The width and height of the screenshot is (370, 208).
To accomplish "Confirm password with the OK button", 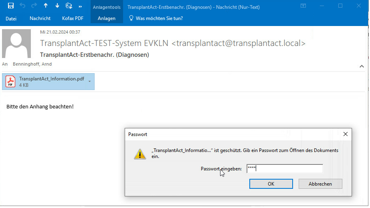I will [x=271, y=184].
